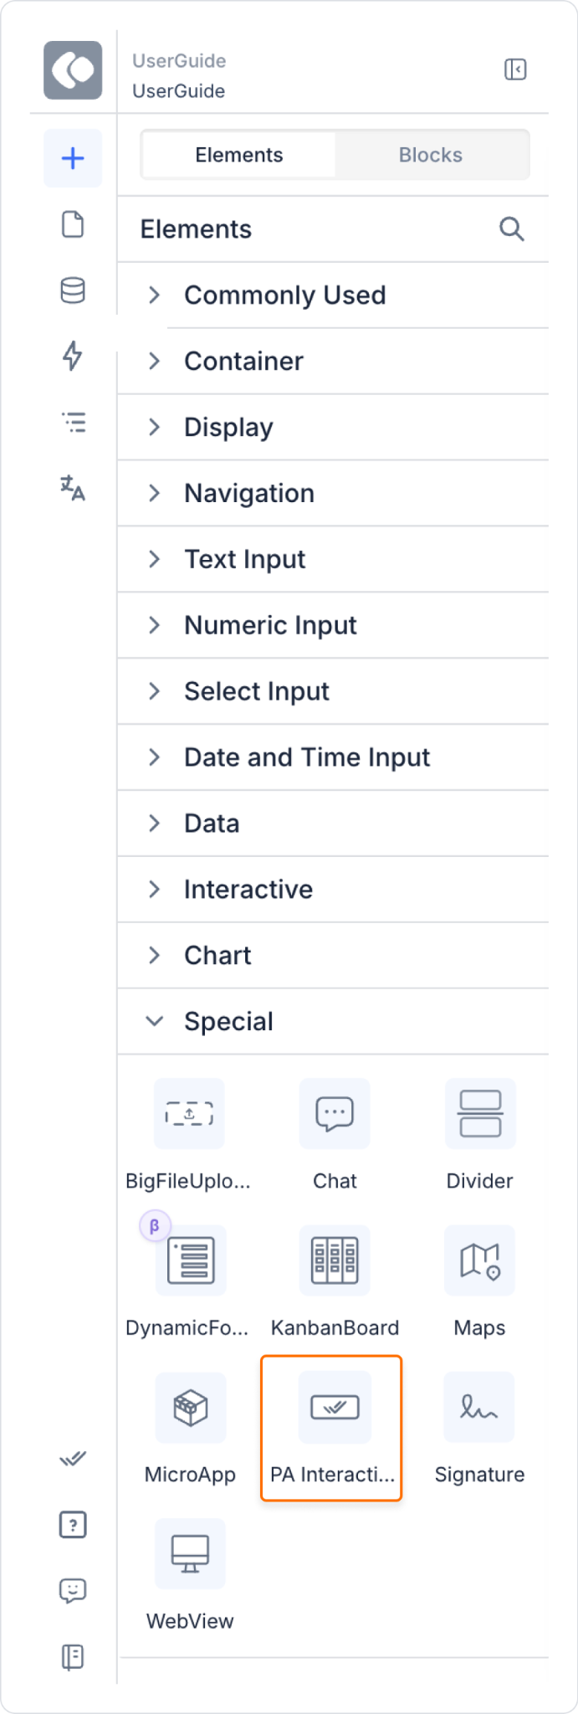This screenshot has height=1714, width=578.
Task: Collapse the side panel icon
Action: point(515,69)
